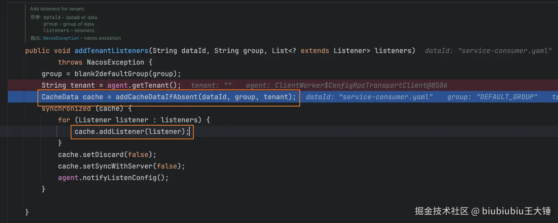Click the addCacheDataIfAbsent method call
This screenshot has width=558, height=223.
(x=157, y=97)
